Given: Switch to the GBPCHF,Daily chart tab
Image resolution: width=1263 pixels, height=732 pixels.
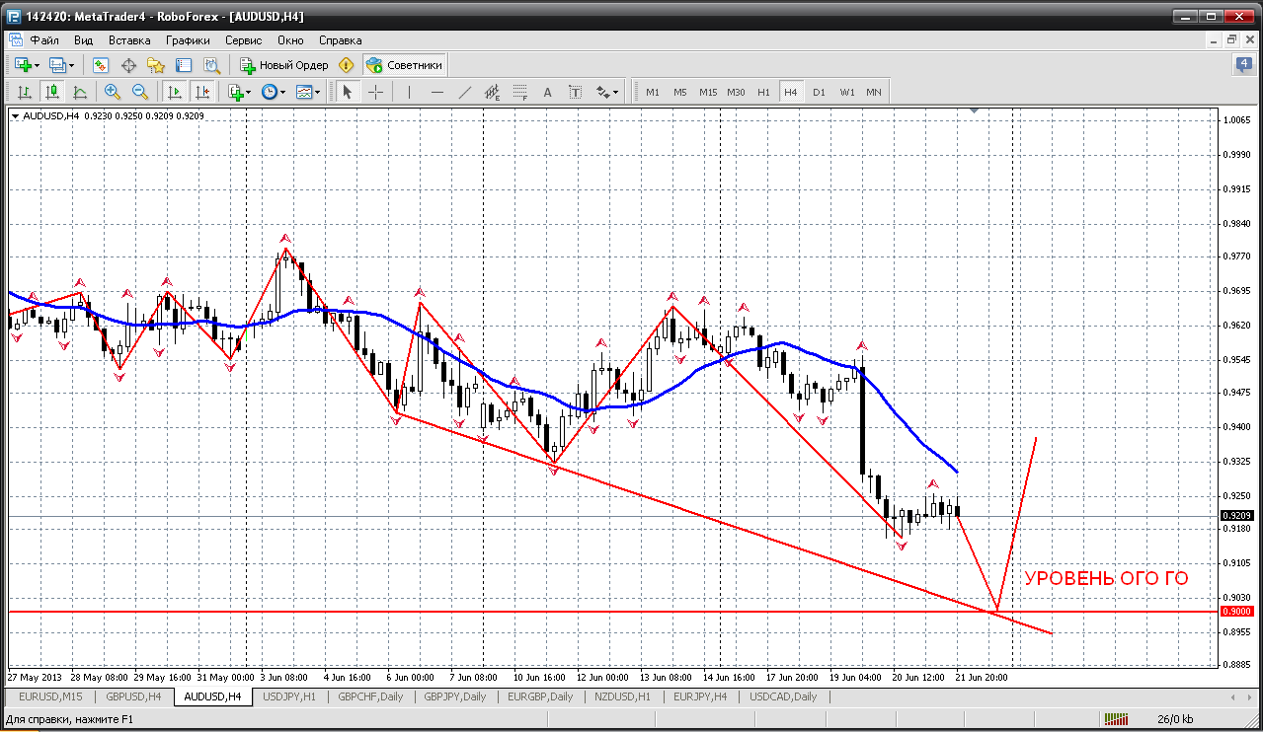Looking at the screenshot, I should [370, 696].
